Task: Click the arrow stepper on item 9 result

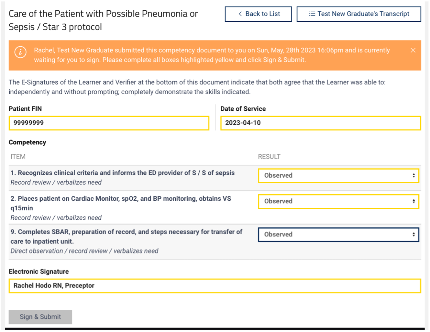Action: point(413,235)
